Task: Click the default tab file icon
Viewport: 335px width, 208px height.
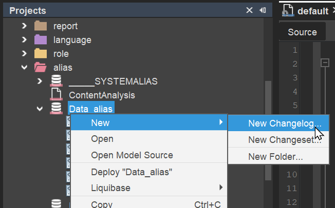Action: (288, 10)
